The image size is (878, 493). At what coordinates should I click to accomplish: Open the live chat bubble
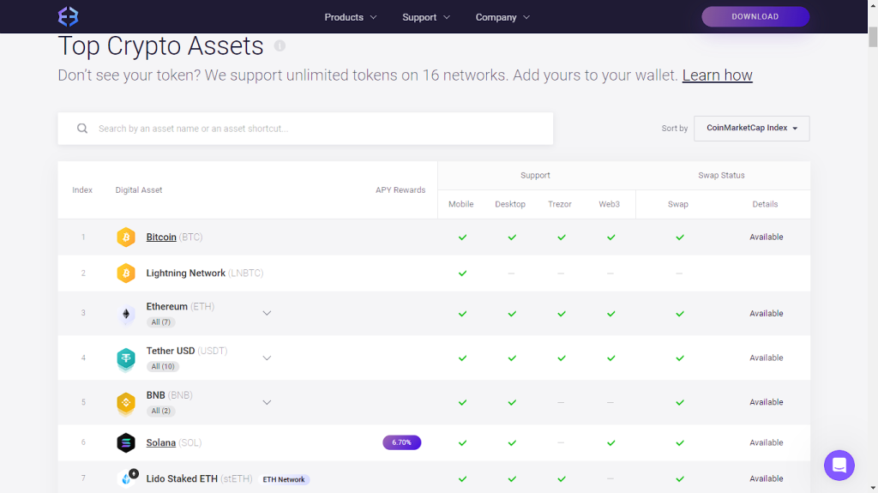(839, 465)
